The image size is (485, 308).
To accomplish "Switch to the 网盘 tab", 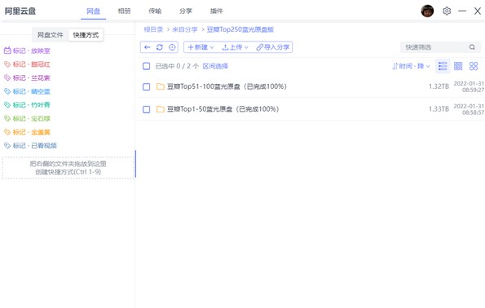I will pyautogui.click(x=94, y=11).
